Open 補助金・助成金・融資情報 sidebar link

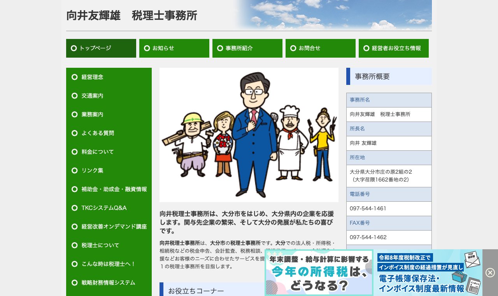pyautogui.click(x=109, y=189)
